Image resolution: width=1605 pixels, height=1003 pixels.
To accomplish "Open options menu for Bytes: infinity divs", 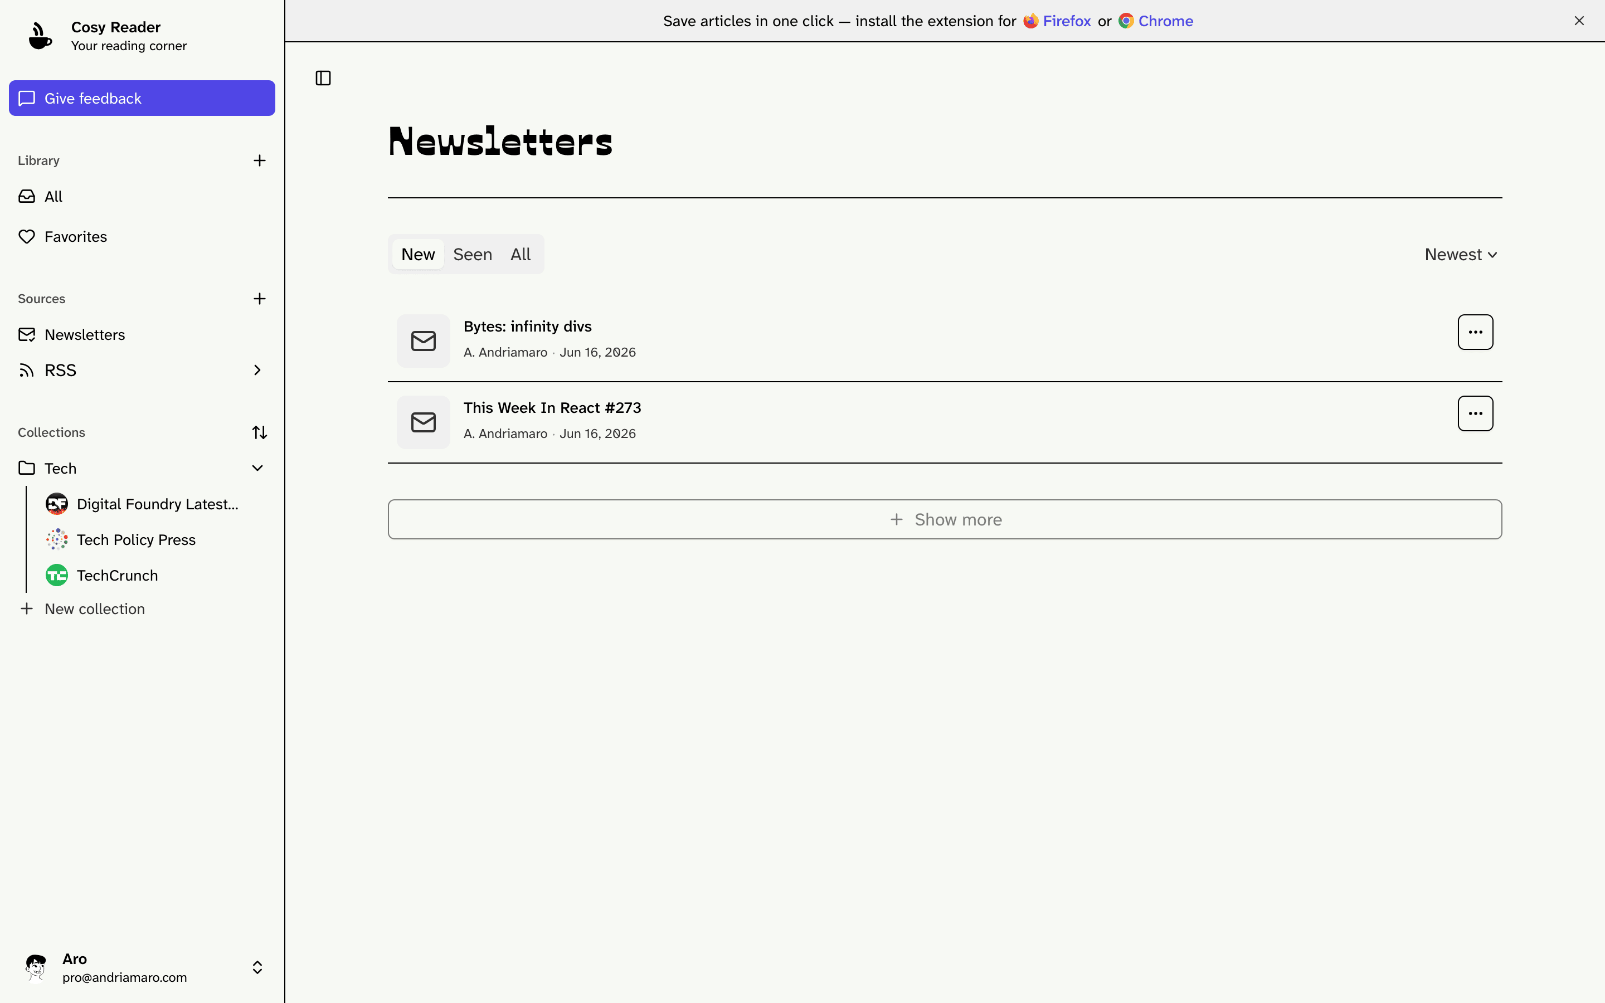I will click(1475, 332).
